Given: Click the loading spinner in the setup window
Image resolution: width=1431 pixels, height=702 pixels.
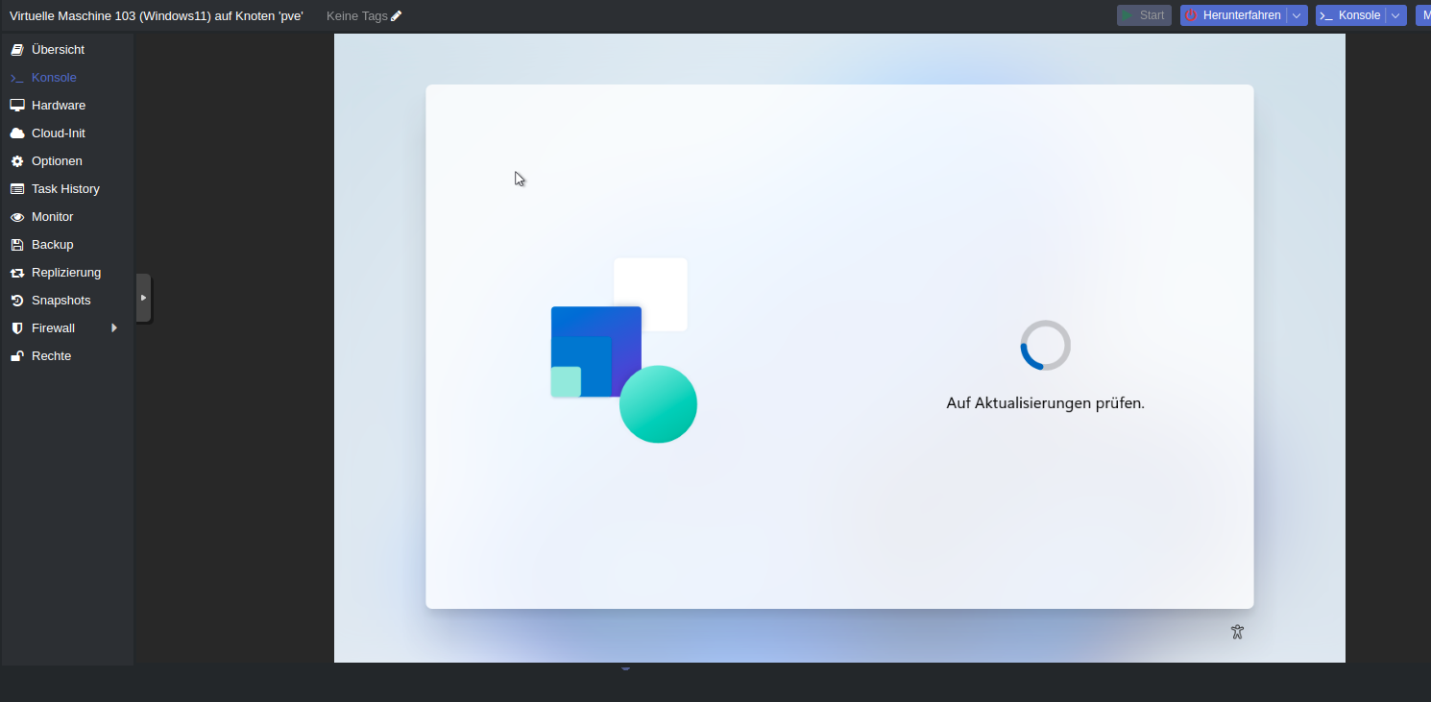Looking at the screenshot, I should (1045, 345).
